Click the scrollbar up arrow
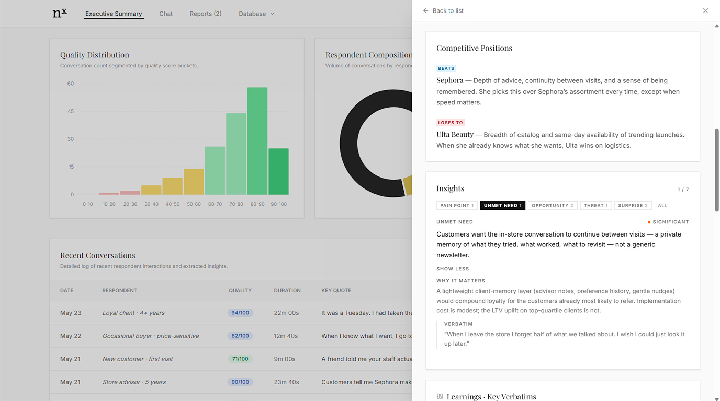This screenshot has height=401, width=720. [x=717, y=26]
